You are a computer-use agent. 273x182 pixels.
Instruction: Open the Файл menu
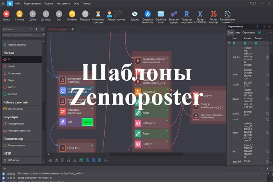18,3
